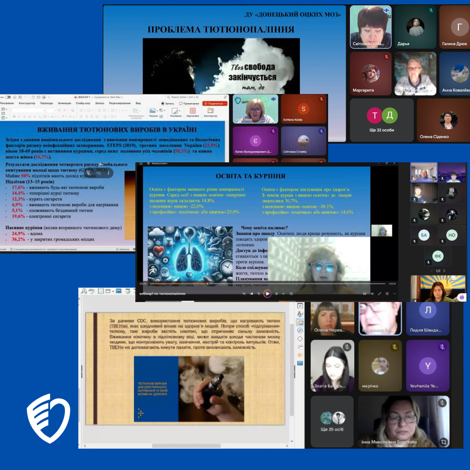This screenshot has height=470, width=470.
Task: Click the Ще 32 особи participants tile
Action: pyautogui.click(x=382, y=120)
